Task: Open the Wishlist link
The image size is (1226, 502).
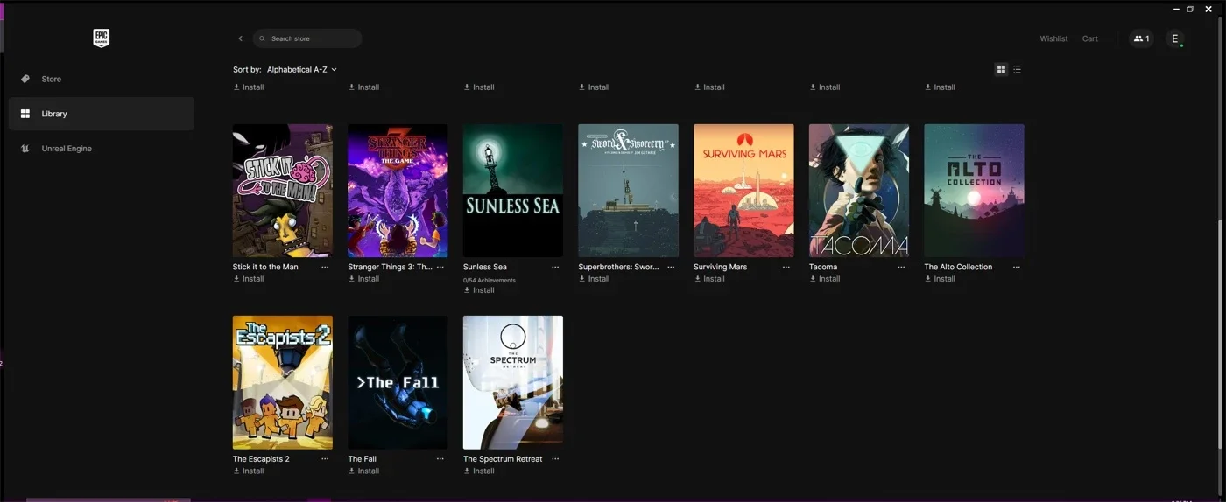Action: coord(1053,38)
